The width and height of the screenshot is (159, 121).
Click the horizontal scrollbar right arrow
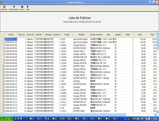pos(155,115)
